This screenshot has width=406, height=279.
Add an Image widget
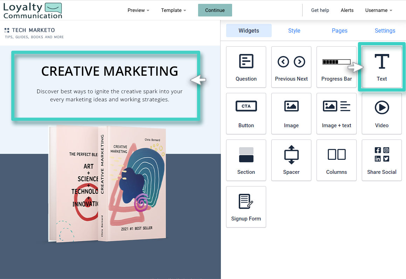point(291,114)
